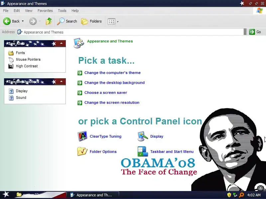Open Display control panel link
This screenshot has height=199, width=266.
click(157, 136)
